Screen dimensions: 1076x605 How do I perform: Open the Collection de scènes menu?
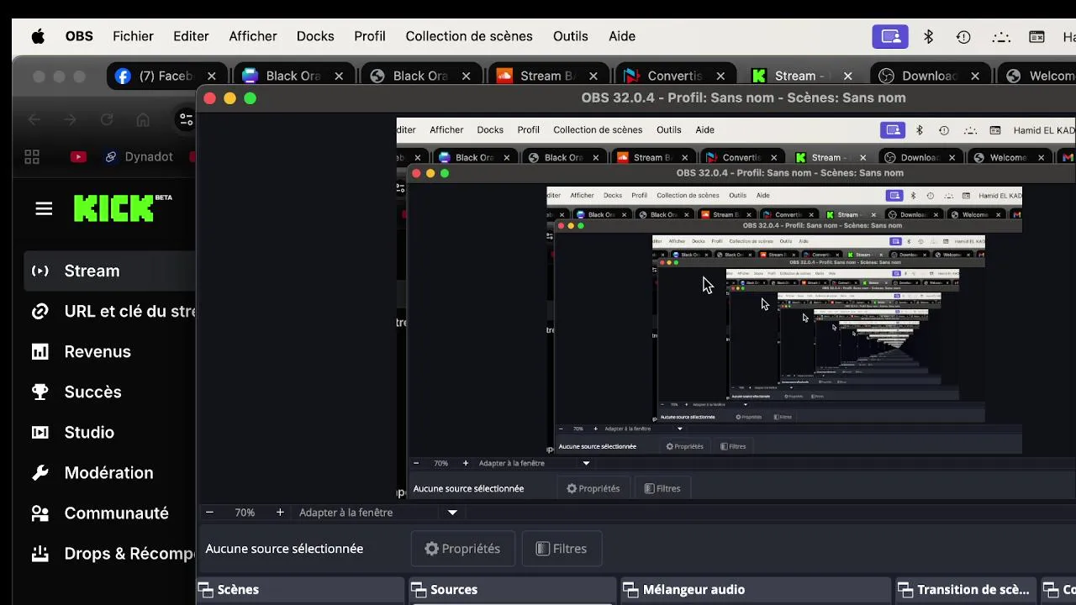coord(469,37)
